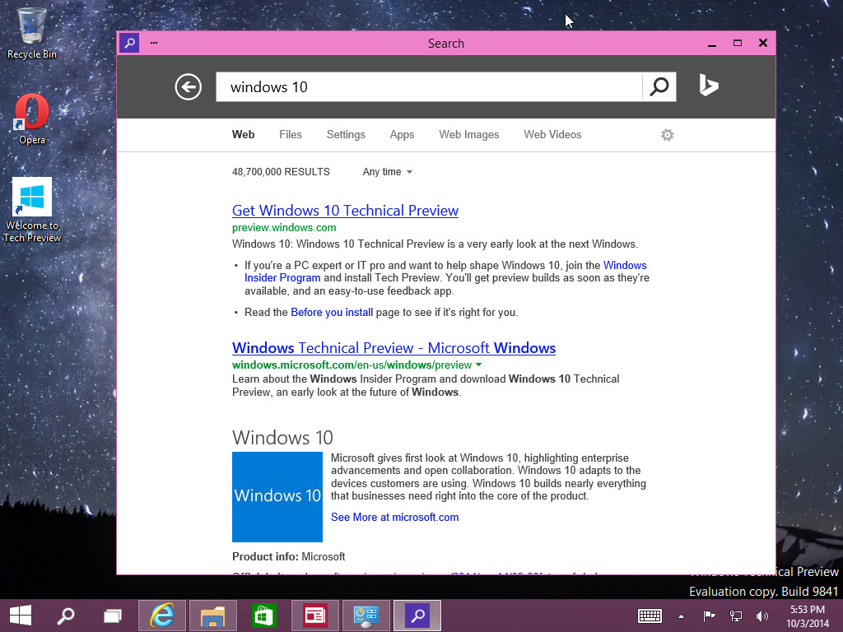Expand the Any time filter dropdown
843x632 pixels.
(x=387, y=172)
